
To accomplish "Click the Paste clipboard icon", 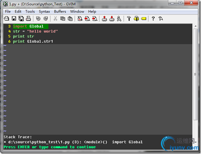I will (x=70, y=19).
